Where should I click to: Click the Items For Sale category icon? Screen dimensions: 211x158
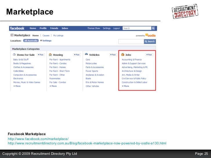click(14, 54)
